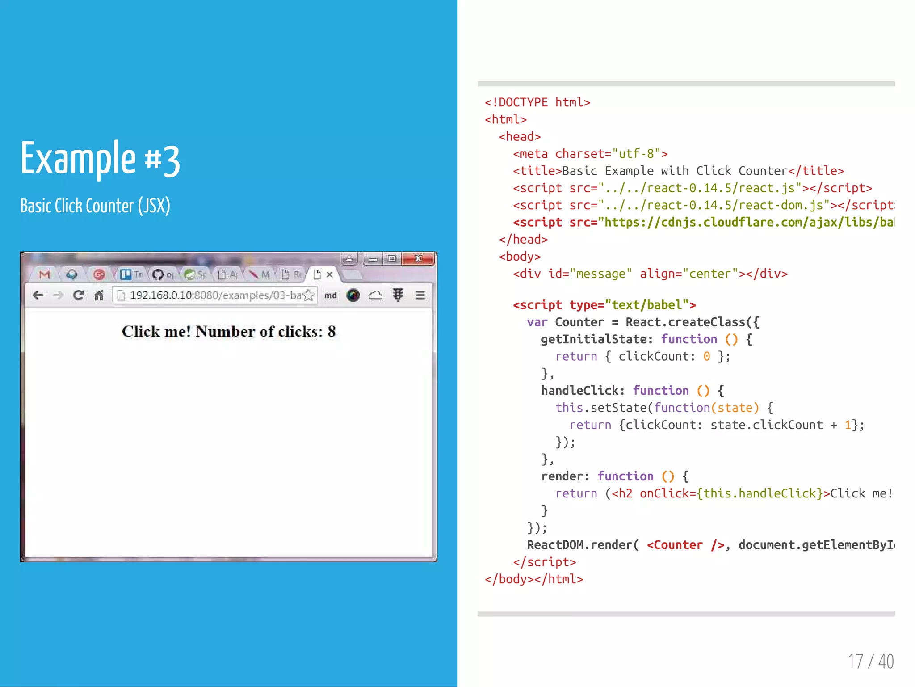
Task: Open the Chrome hamburger menu
Action: (420, 295)
